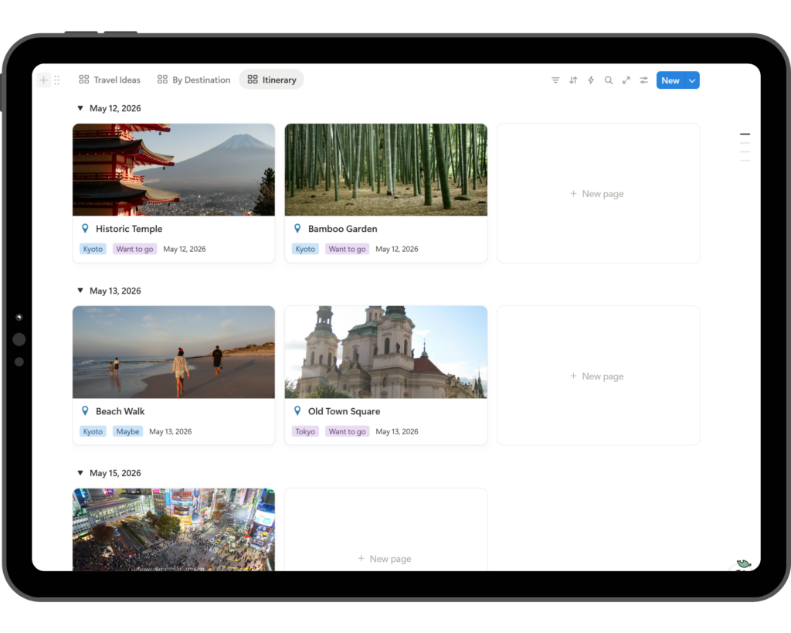The height and width of the screenshot is (633, 791).
Task: Click the location pin beside Old Town Square
Action: click(297, 411)
